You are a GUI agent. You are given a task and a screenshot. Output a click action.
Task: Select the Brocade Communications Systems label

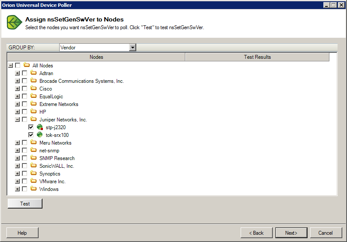[81, 81]
